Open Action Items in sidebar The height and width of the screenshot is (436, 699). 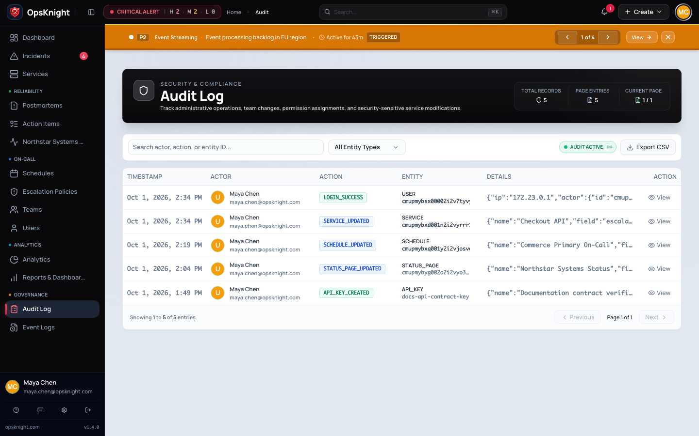52,124
